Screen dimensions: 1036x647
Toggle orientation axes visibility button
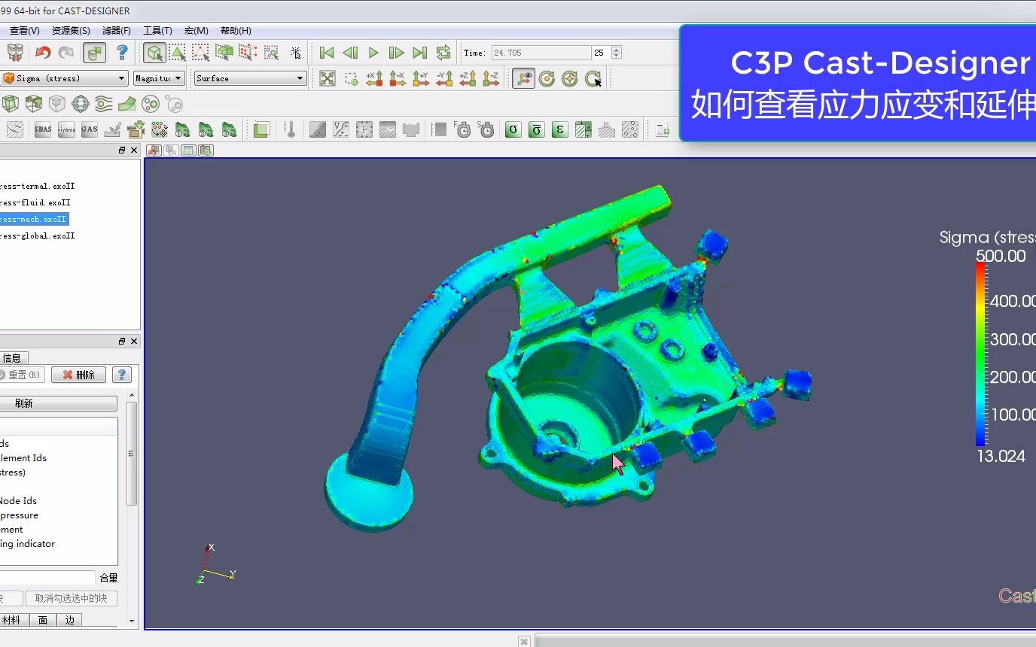[x=523, y=78]
